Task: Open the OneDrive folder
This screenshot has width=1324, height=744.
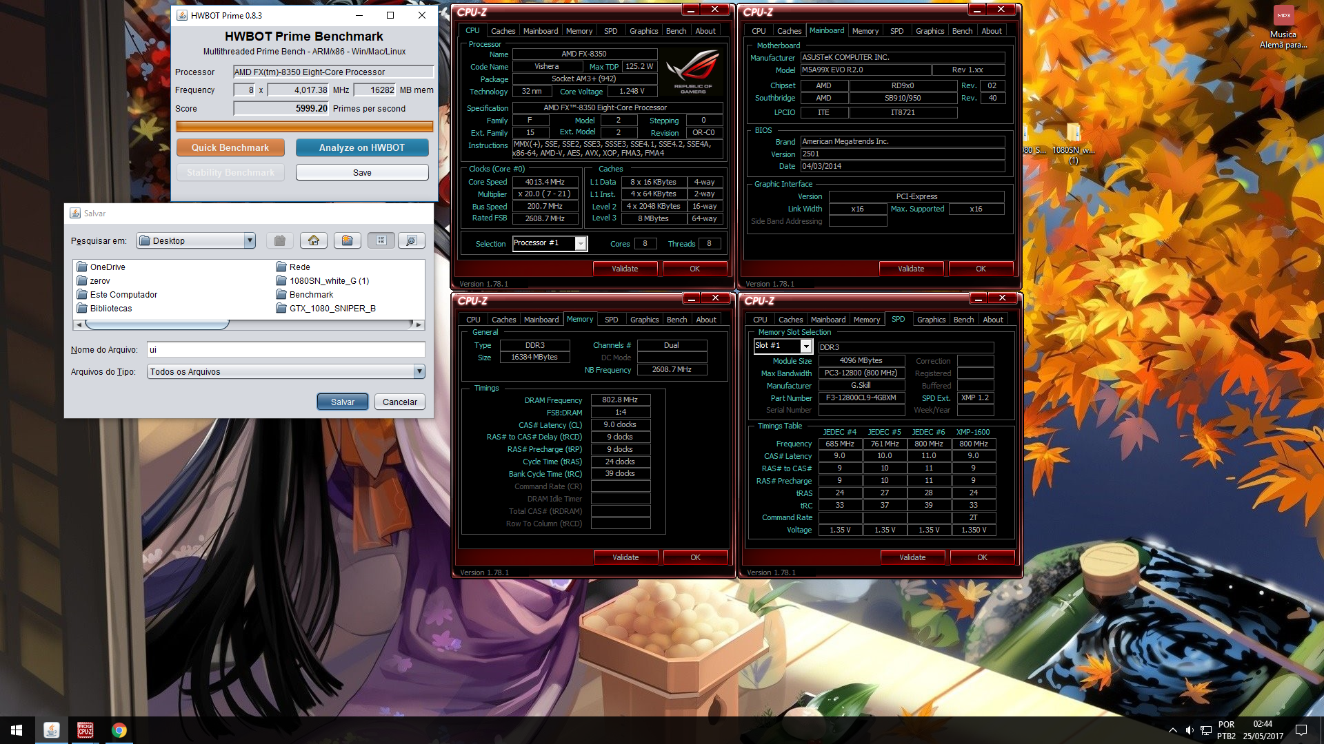Action: (101, 267)
